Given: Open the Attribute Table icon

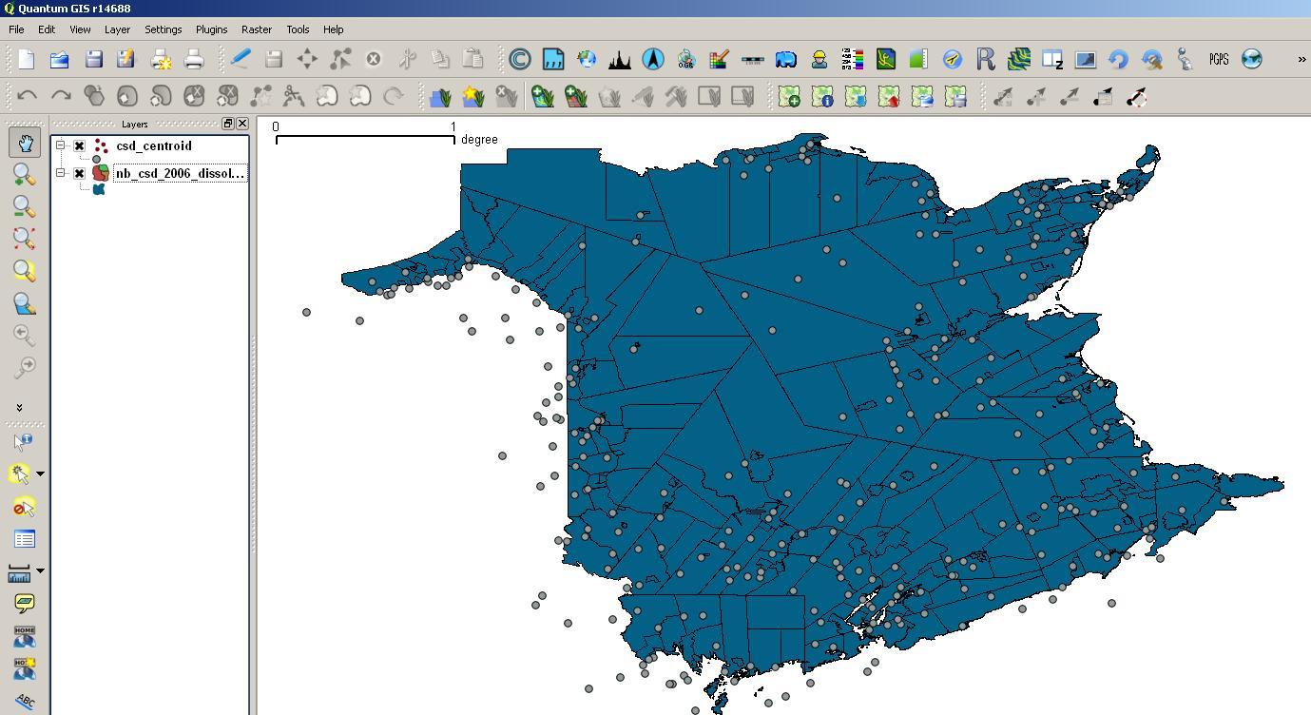Looking at the screenshot, I should coord(25,539).
